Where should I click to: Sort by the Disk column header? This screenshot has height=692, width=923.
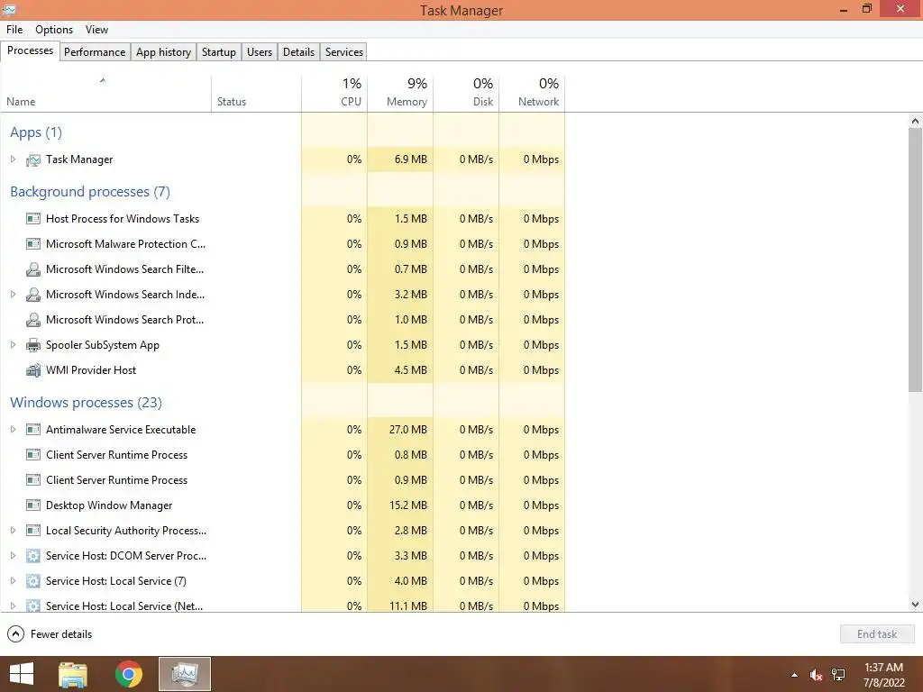pyautogui.click(x=466, y=94)
